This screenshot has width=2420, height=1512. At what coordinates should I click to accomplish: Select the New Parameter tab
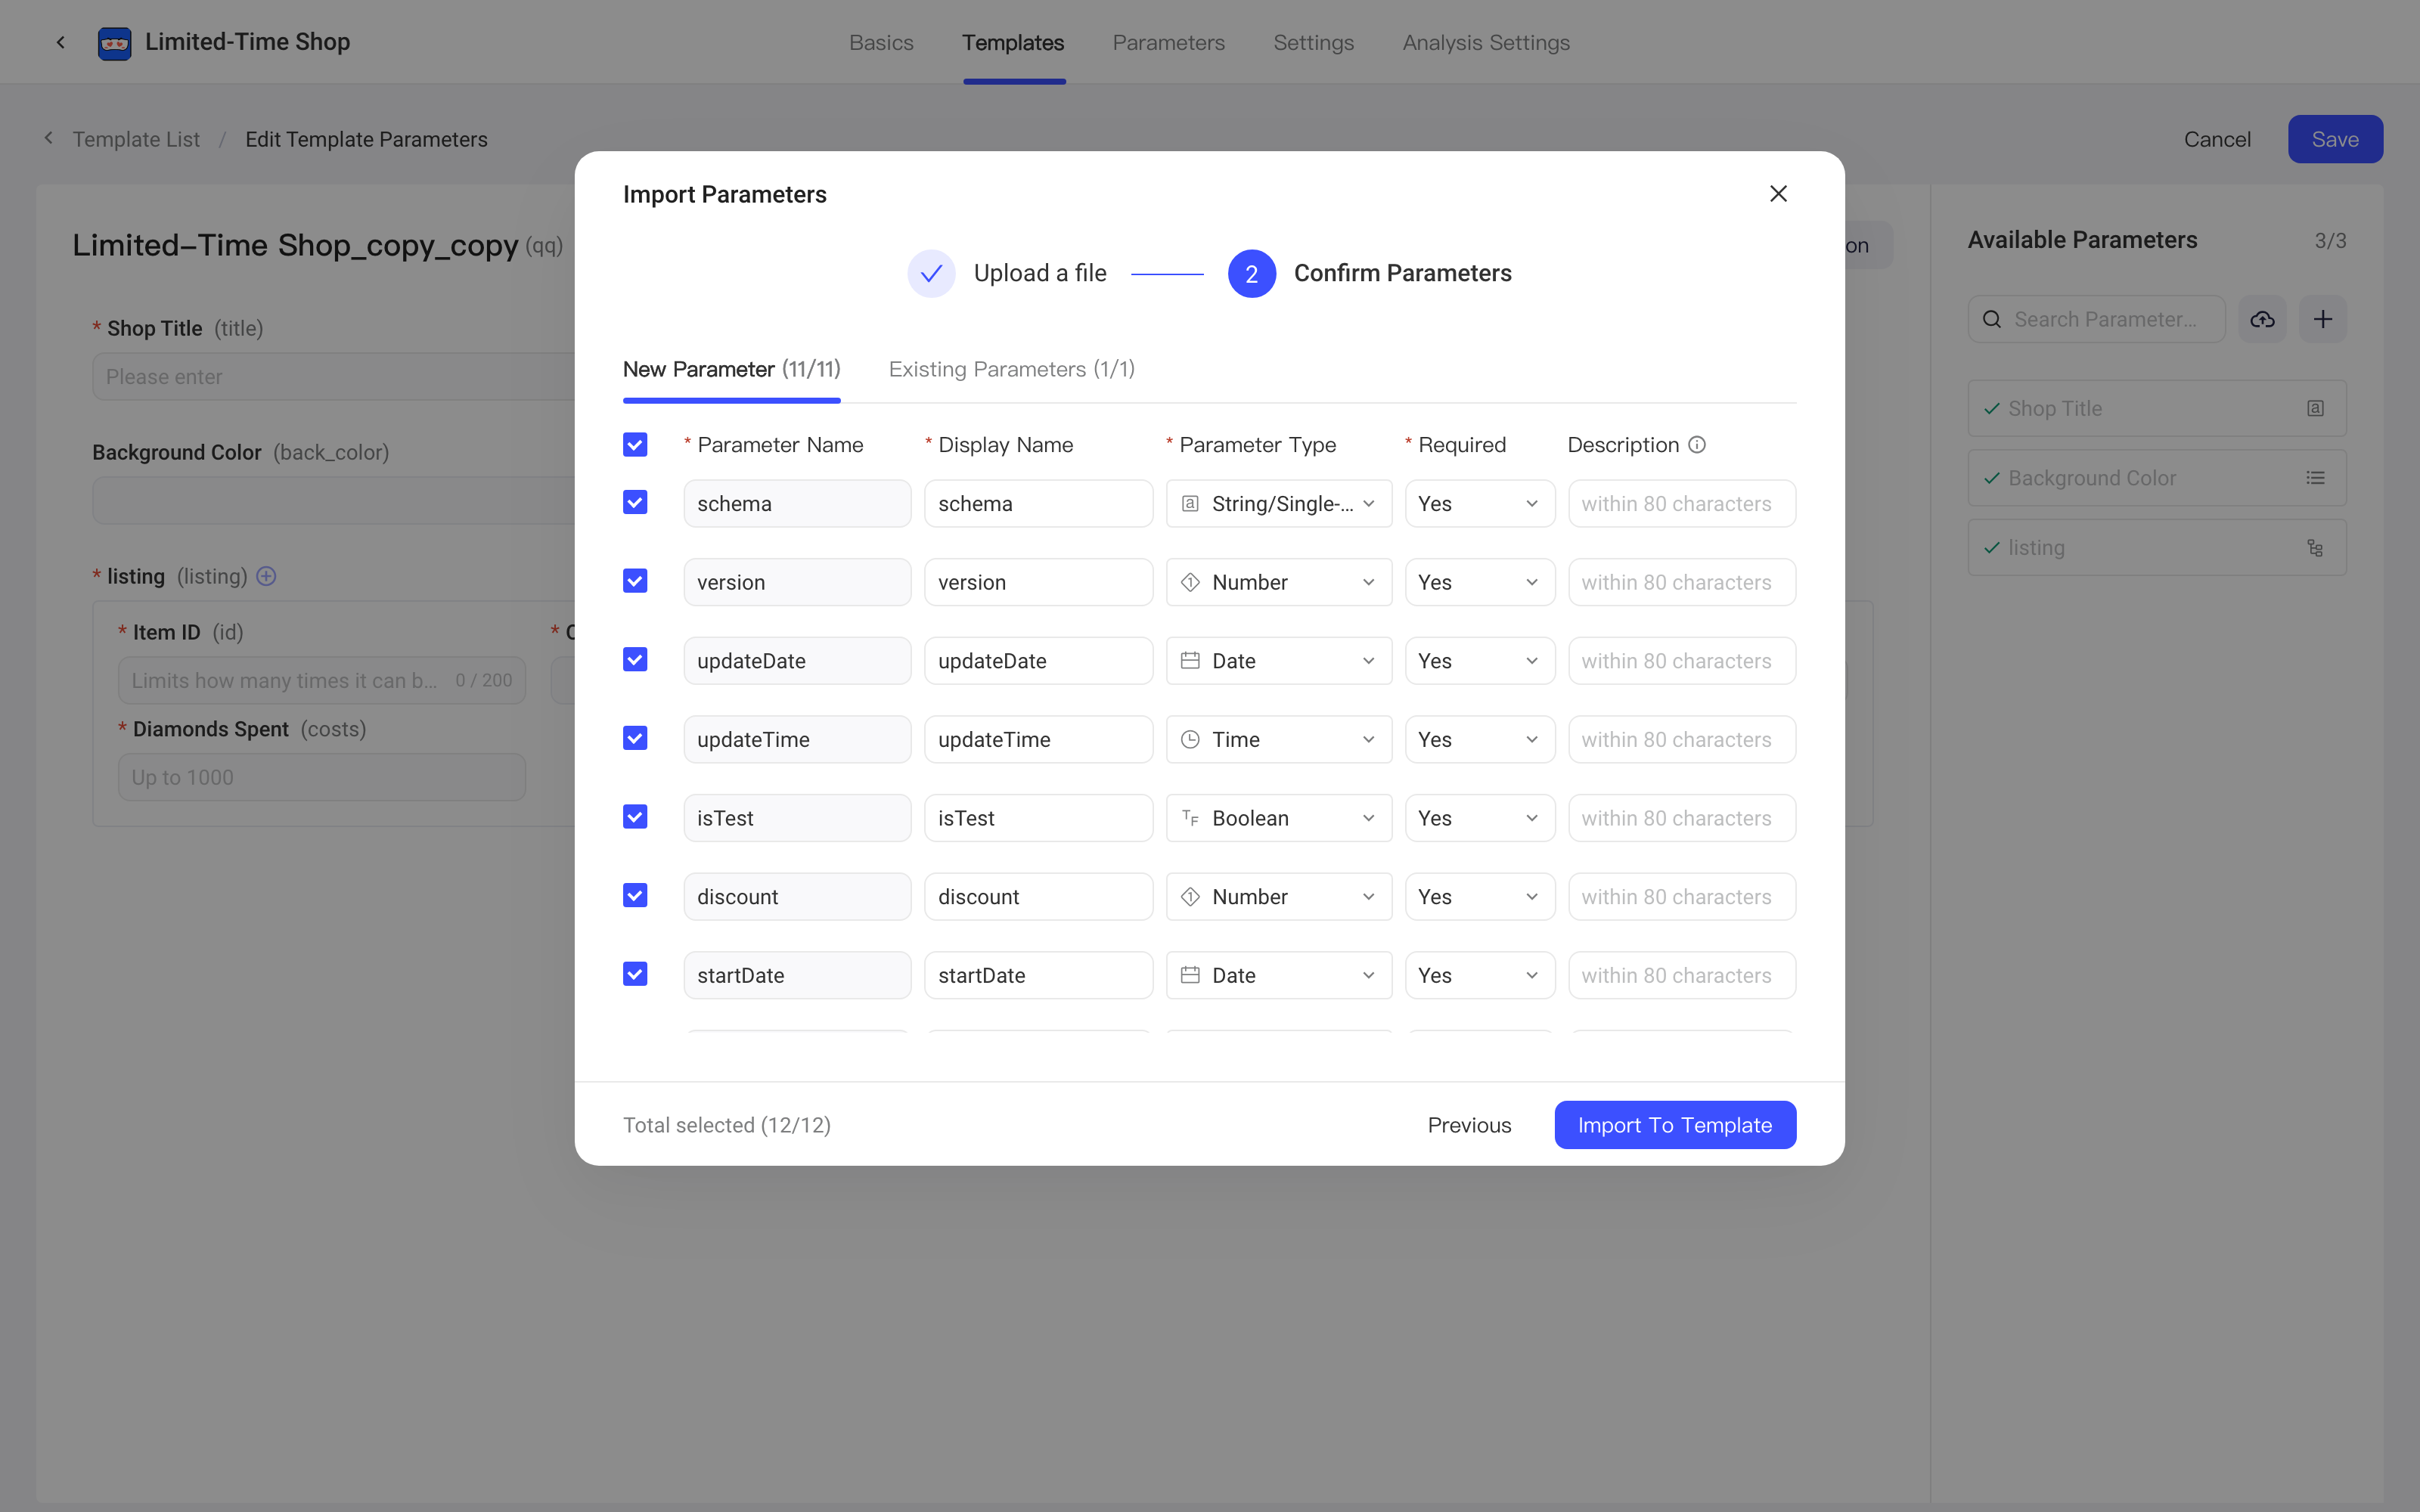click(x=731, y=369)
